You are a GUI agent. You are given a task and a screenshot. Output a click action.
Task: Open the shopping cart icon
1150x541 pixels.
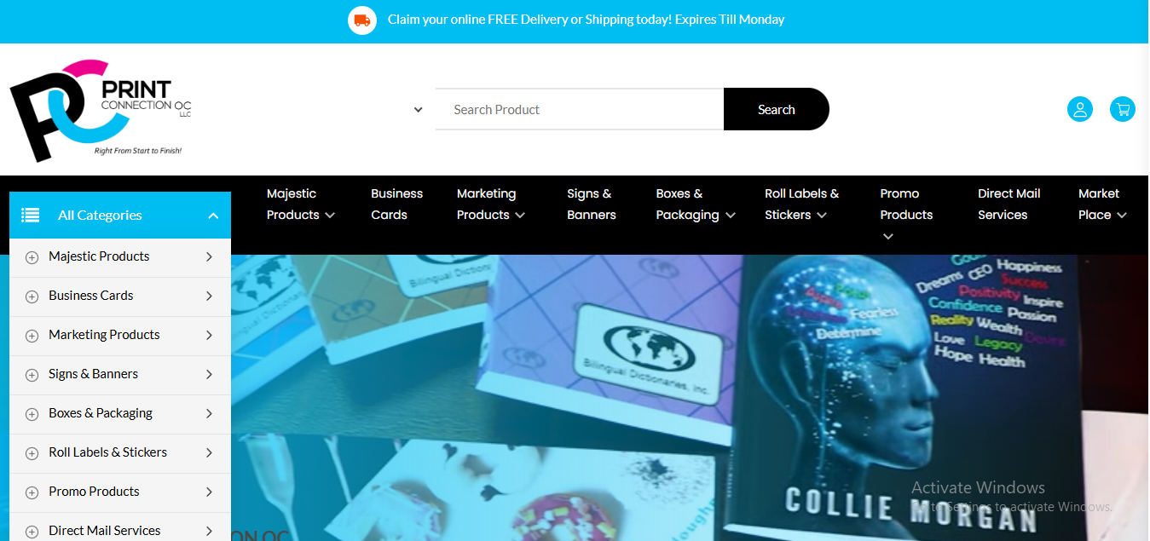click(x=1123, y=109)
